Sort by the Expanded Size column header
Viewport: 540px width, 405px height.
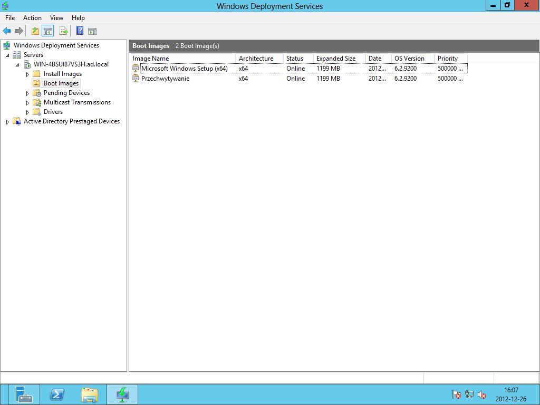click(339, 59)
